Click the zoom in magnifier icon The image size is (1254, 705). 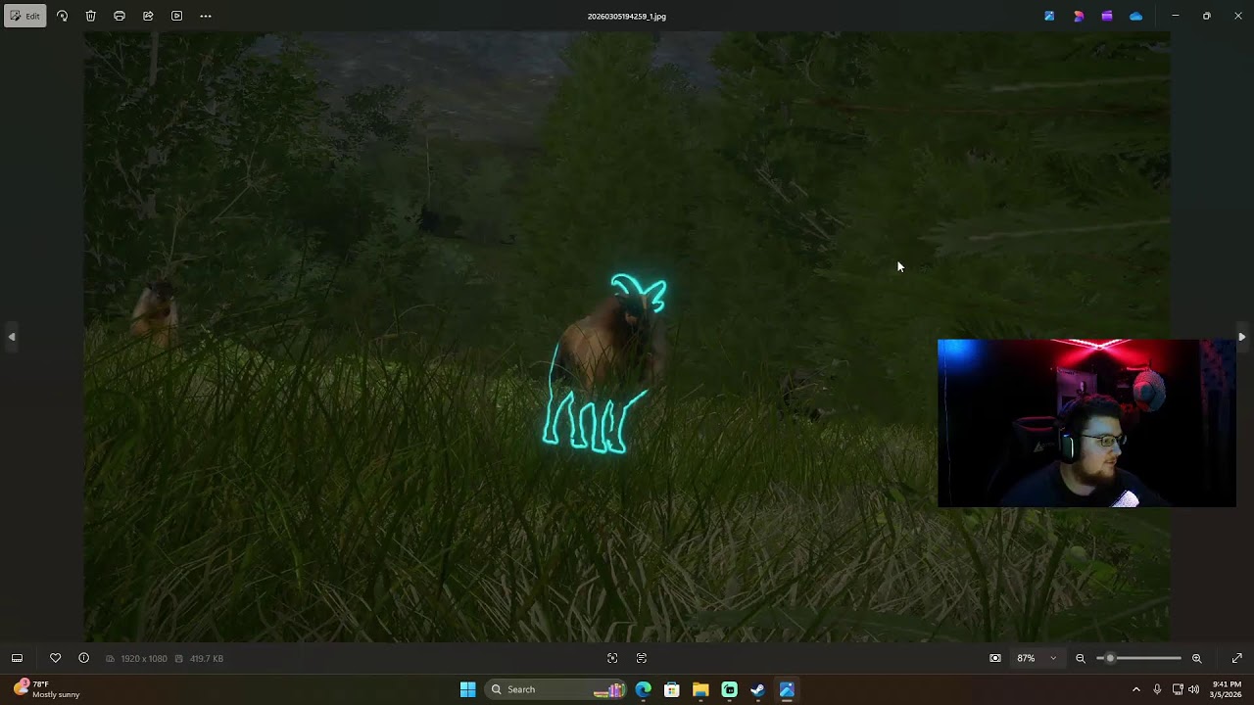coord(1197,658)
